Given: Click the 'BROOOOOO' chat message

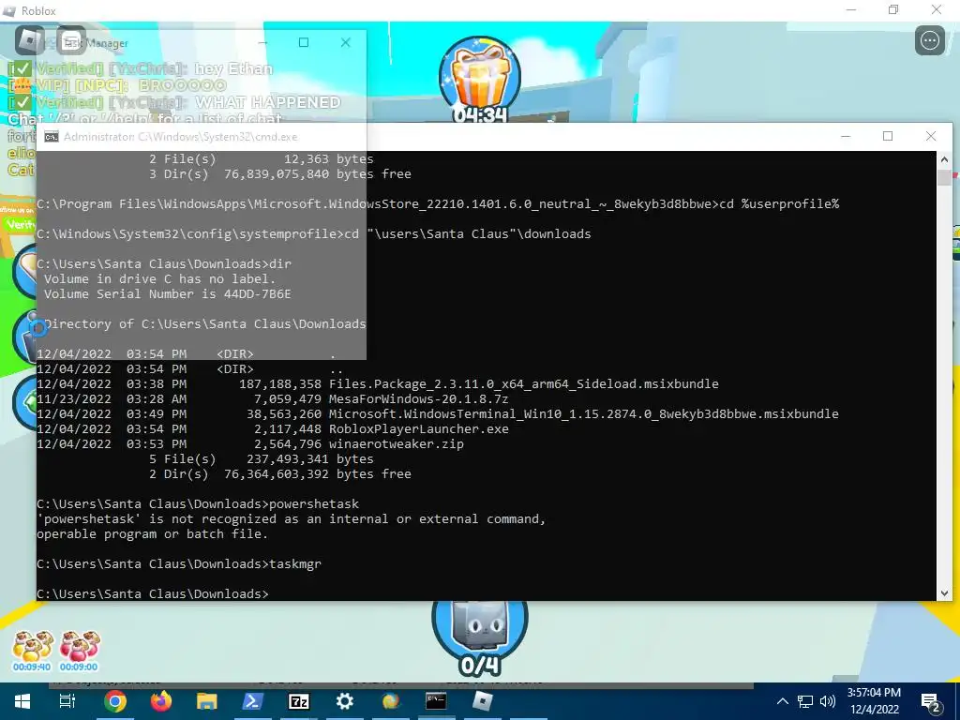Looking at the screenshot, I should tap(183, 85).
